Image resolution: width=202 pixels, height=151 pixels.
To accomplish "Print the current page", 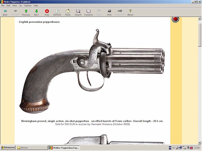I will 109,13.
